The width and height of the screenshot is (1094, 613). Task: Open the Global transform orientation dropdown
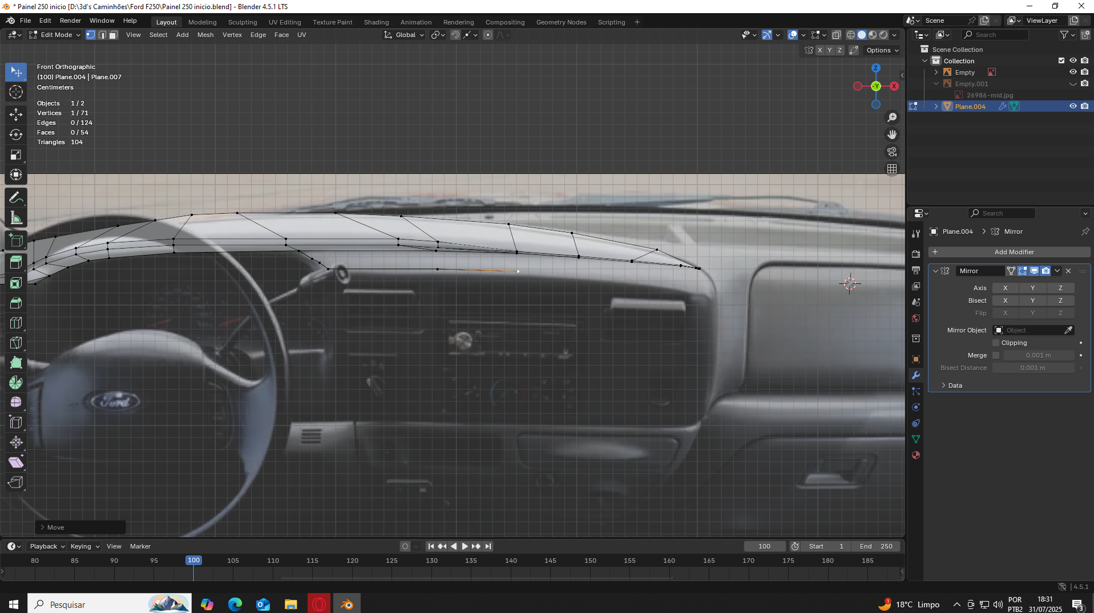point(404,35)
